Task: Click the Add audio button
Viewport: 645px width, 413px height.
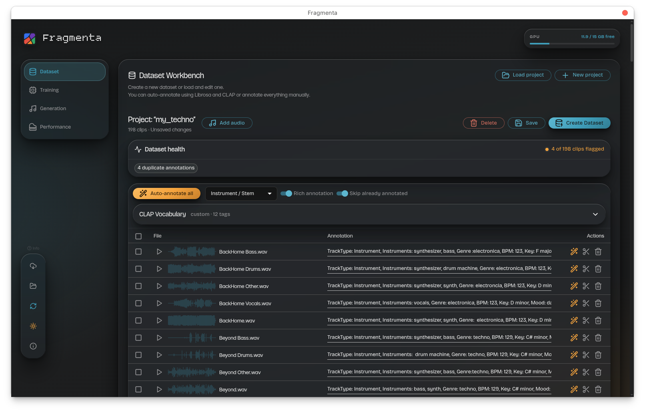Action: [x=227, y=123]
